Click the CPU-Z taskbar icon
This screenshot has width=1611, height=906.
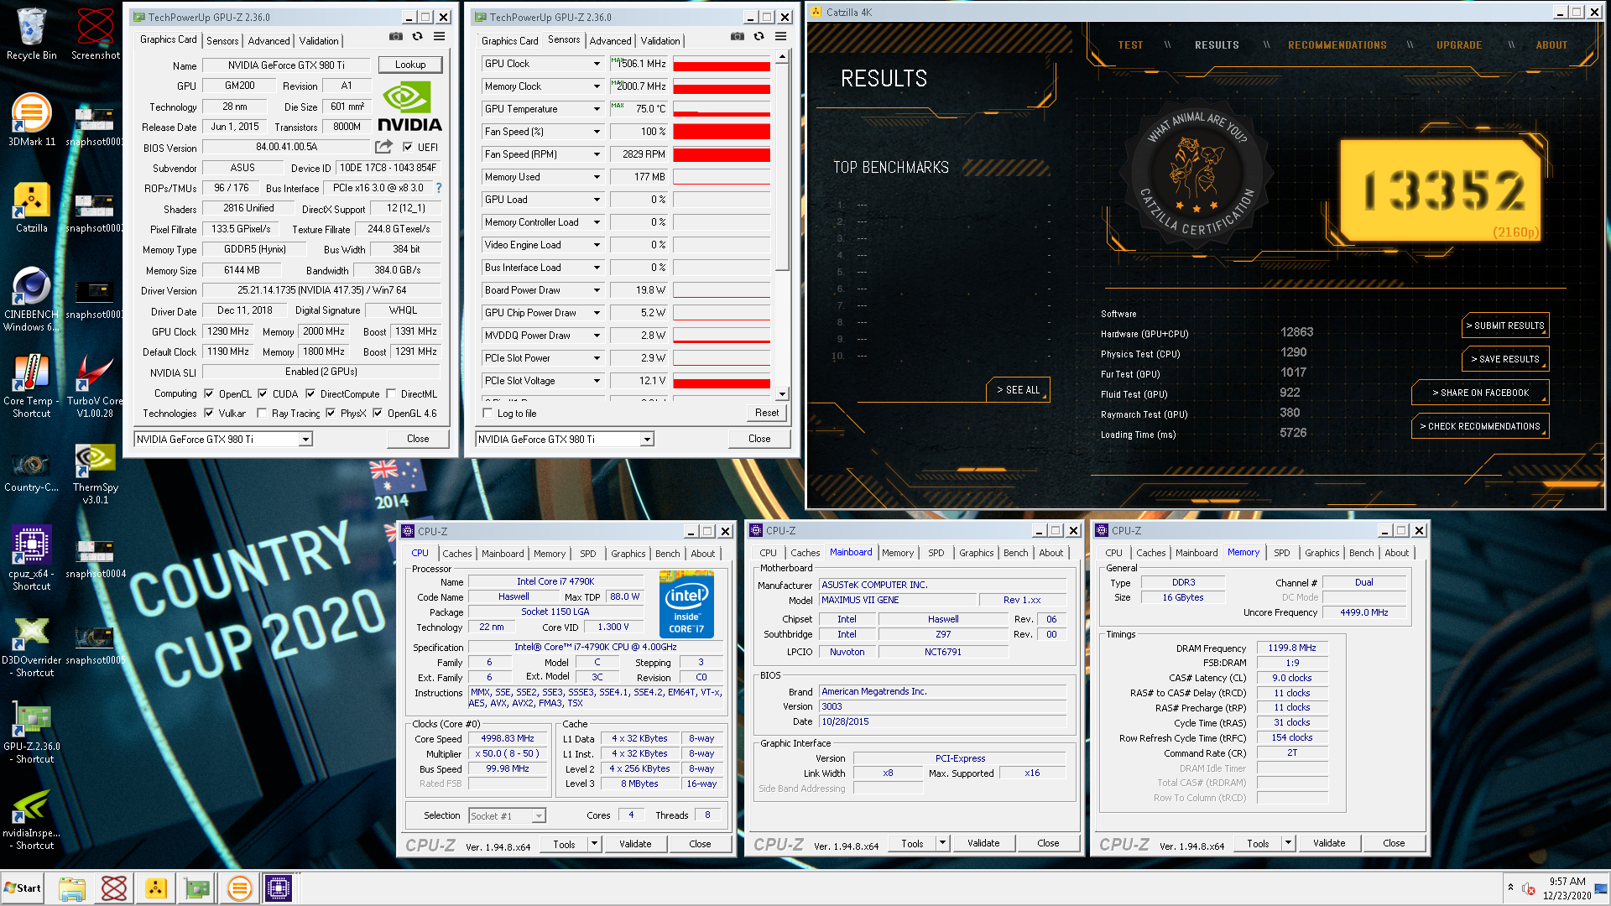coord(278,888)
